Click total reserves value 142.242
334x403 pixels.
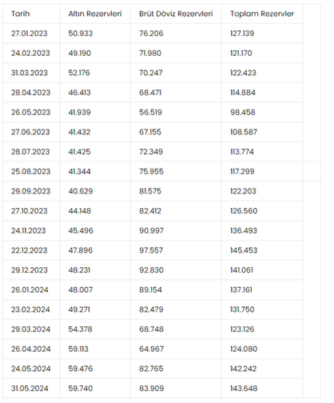[x=243, y=369]
